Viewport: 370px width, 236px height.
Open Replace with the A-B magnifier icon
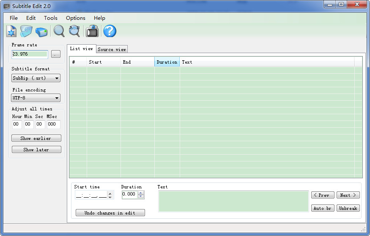pyautogui.click(x=74, y=31)
